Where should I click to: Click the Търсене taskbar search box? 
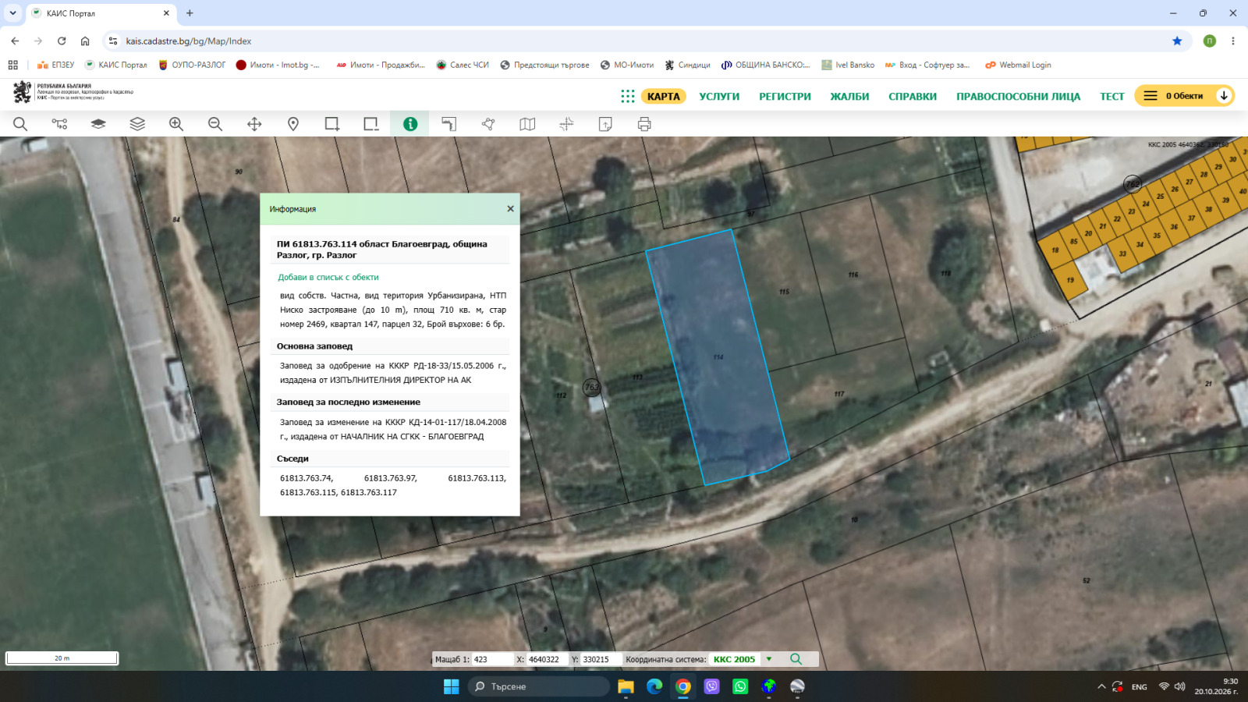click(x=538, y=686)
